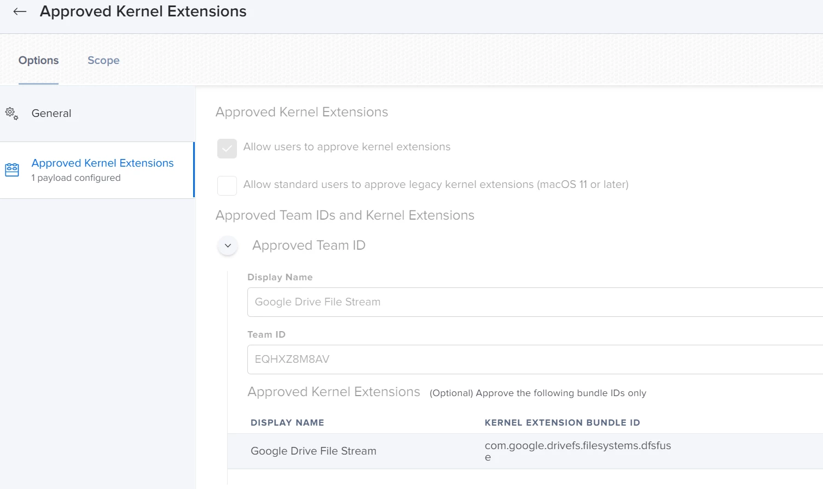This screenshot has height=489, width=823.
Task: Click the 1 payload configured text
Action: (76, 178)
